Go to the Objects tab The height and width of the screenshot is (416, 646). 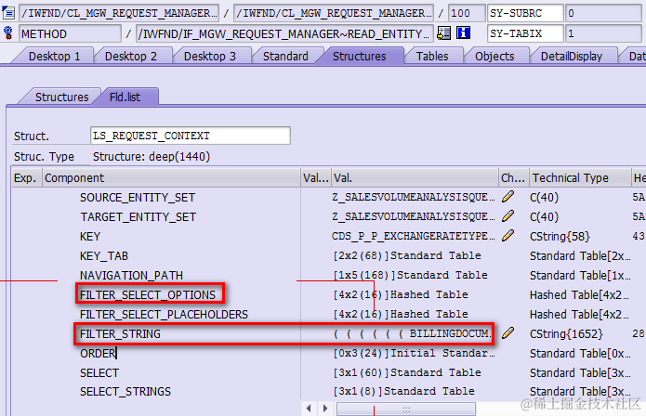pos(494,56)
